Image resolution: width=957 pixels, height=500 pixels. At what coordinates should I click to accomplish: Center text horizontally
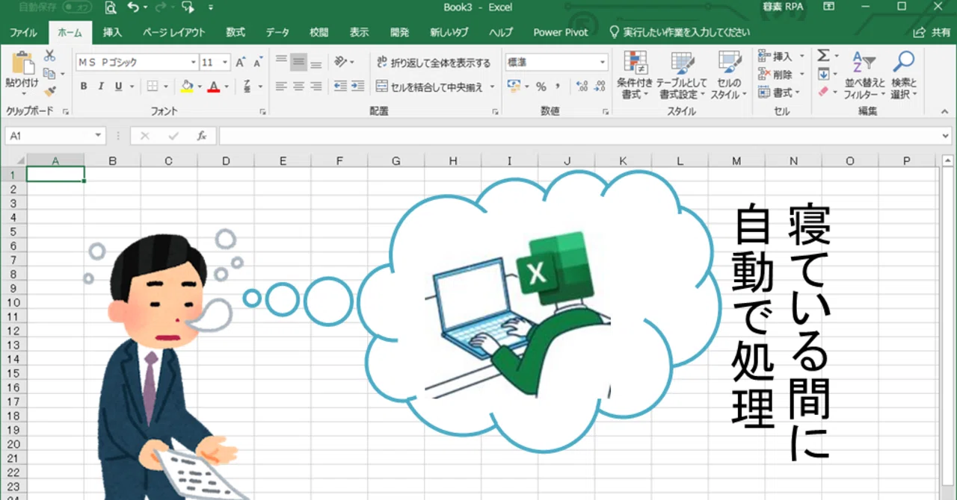pos(298,87)
